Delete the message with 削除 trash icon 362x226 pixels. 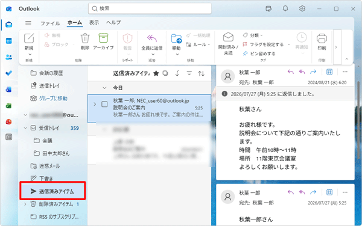click(x=85, y=41)
